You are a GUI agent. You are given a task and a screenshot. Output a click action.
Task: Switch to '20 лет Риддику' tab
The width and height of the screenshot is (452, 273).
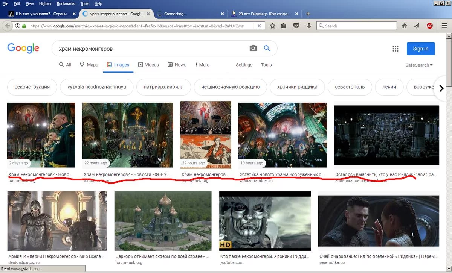click(265, 14)
